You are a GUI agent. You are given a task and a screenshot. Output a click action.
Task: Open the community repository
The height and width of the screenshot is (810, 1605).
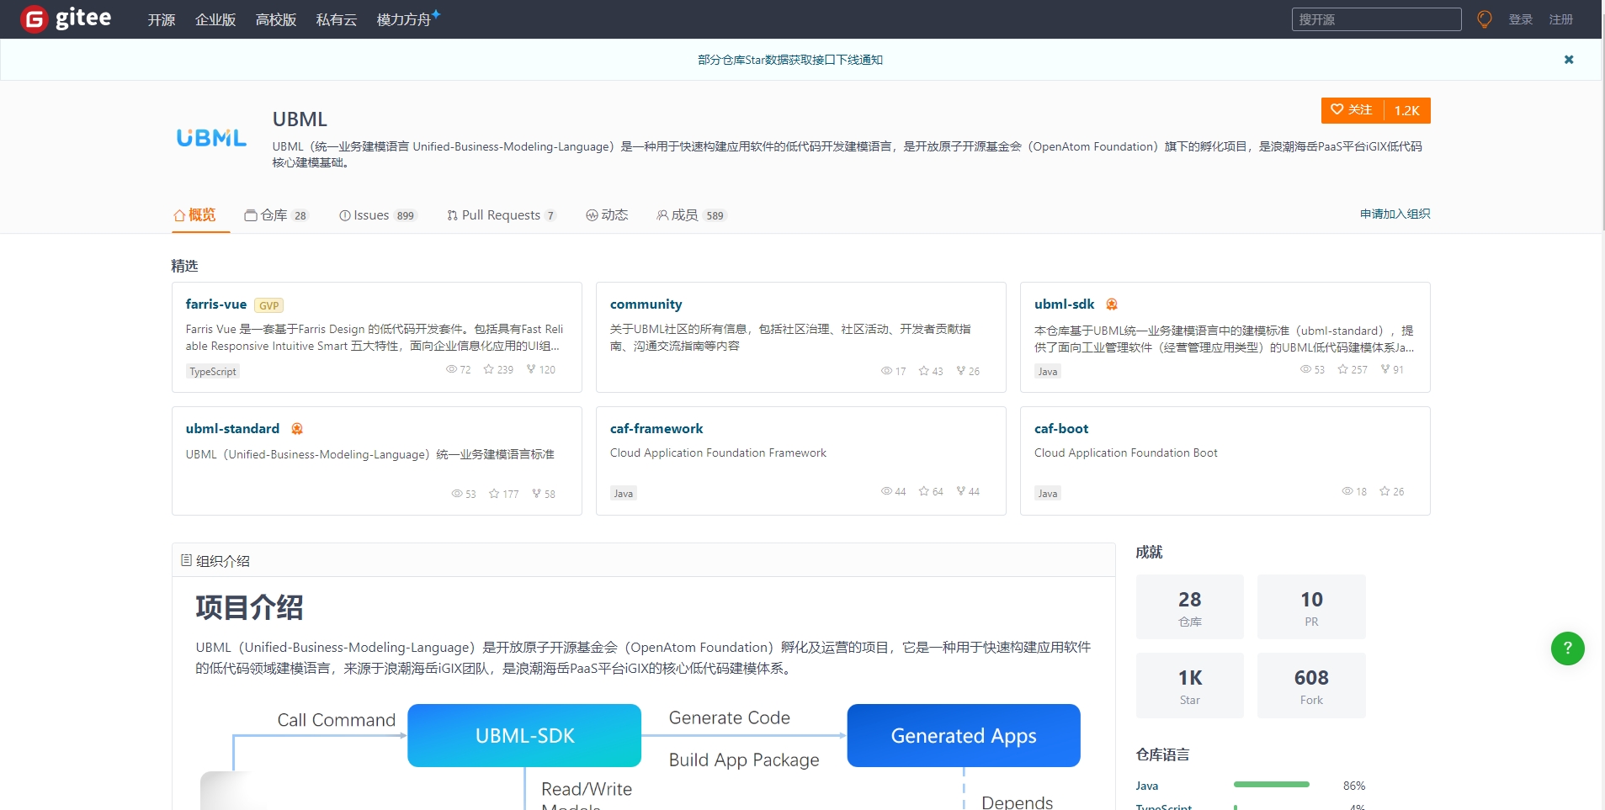(x=646, y=304)
